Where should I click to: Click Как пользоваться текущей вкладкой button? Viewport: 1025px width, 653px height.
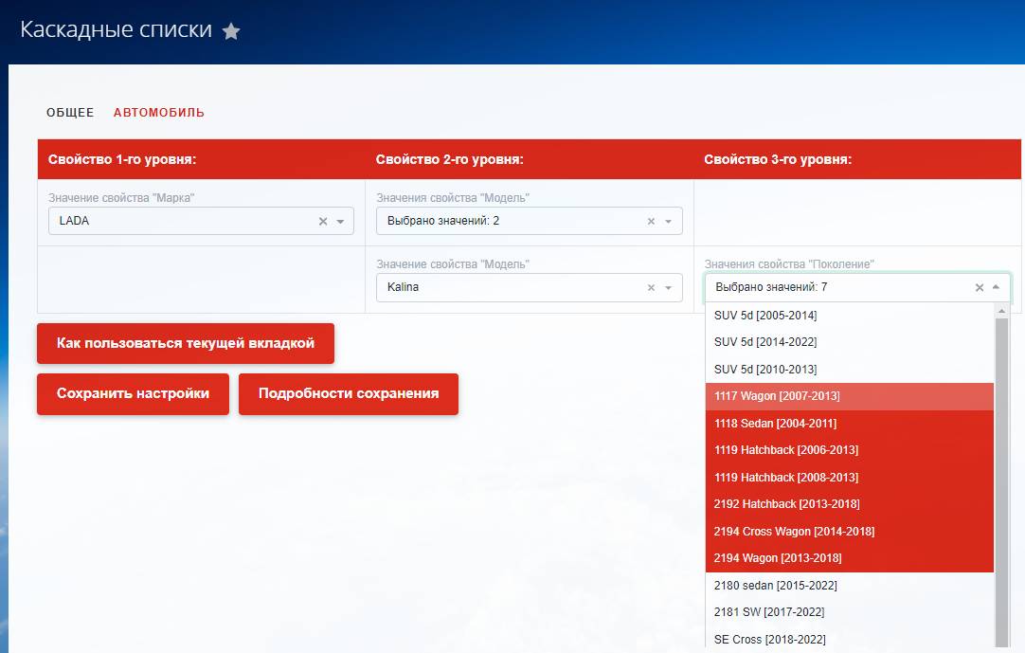pyautogui.click(x=186, y=343)
